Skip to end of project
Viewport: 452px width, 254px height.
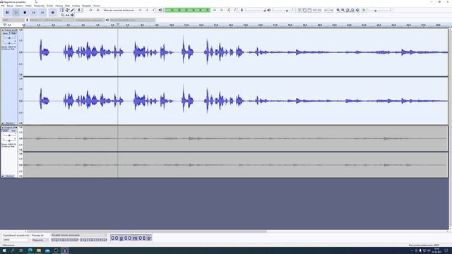click(42, 13)
